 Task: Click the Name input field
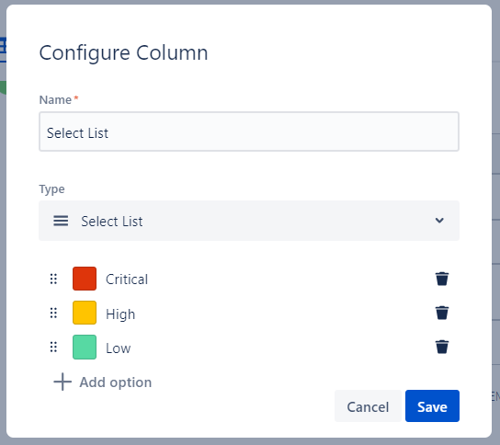tap(249, 131)
